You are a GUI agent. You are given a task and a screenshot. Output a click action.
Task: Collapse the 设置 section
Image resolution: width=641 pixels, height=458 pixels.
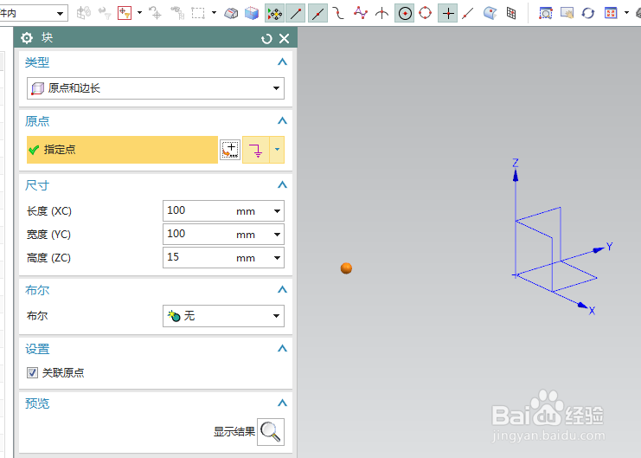[282, 349]
